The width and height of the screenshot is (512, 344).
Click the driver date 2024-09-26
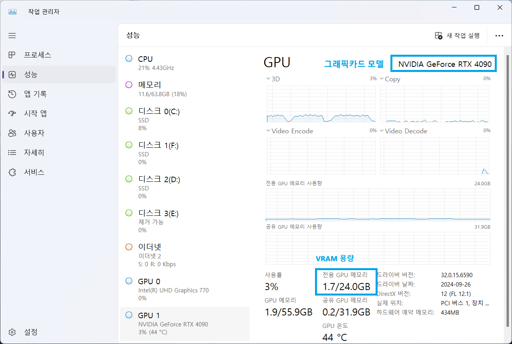pyautogui.click(x=456, y=284)
